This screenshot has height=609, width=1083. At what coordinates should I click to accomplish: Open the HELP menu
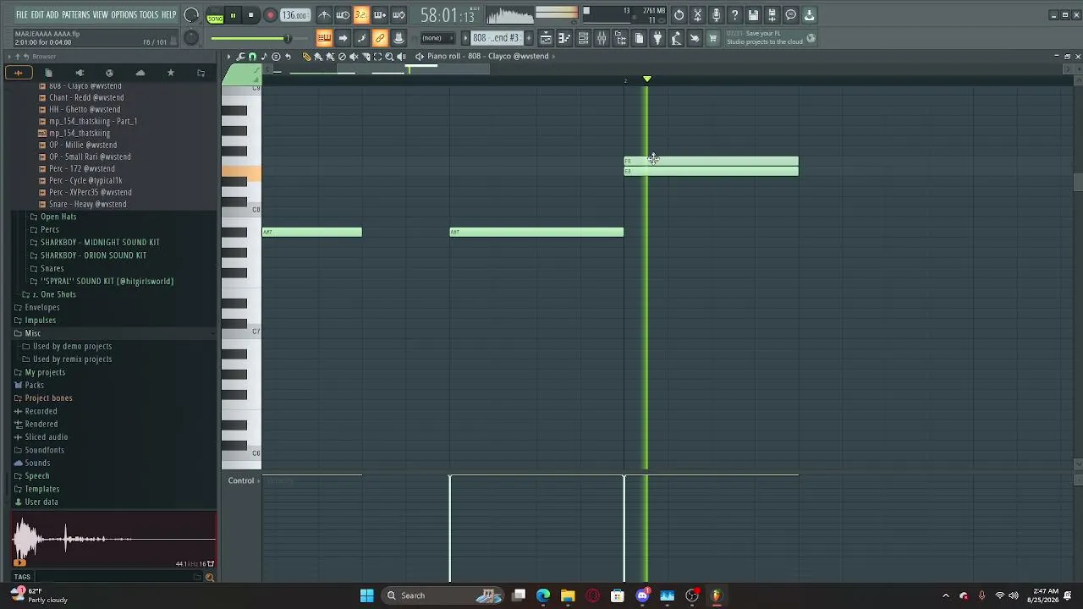(x=168, y=14)
